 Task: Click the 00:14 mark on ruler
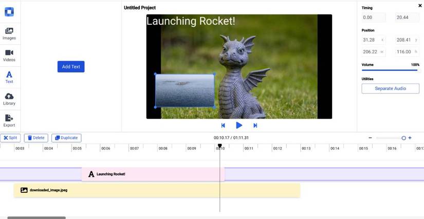click(x=335, y=149)
